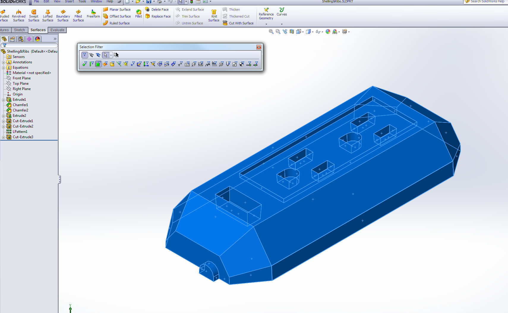Expand the Annotations tree node
Image resolution: width=508 pixels, height=313 pixels.
pos(3,62)
